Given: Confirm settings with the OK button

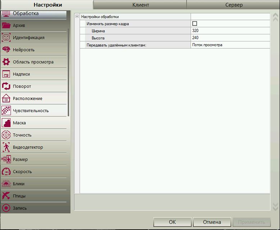Looking at the screenshot, I should 172,222.
